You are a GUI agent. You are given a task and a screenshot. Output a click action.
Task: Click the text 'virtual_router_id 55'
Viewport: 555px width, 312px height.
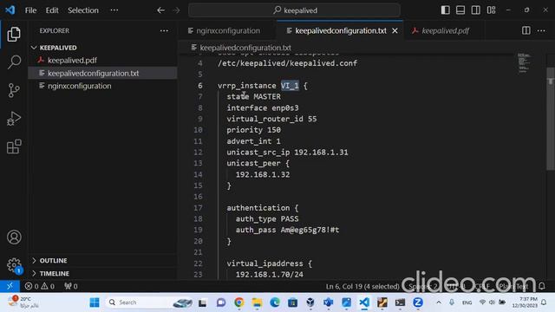271,119
